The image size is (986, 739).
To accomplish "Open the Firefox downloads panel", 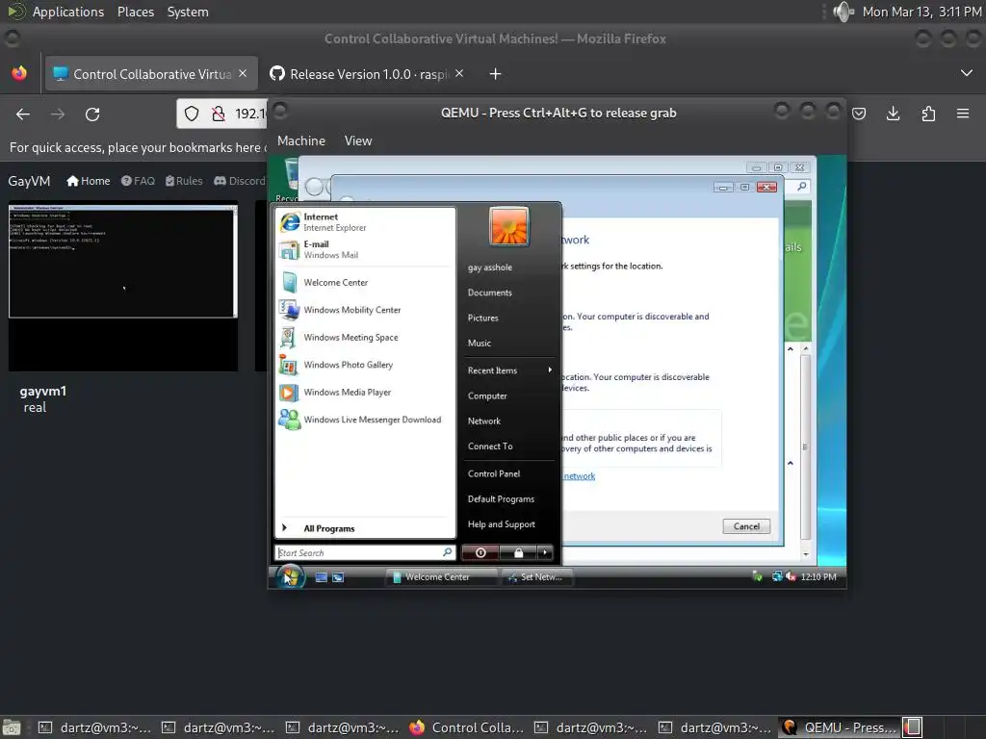I will (x=893, y=114).
